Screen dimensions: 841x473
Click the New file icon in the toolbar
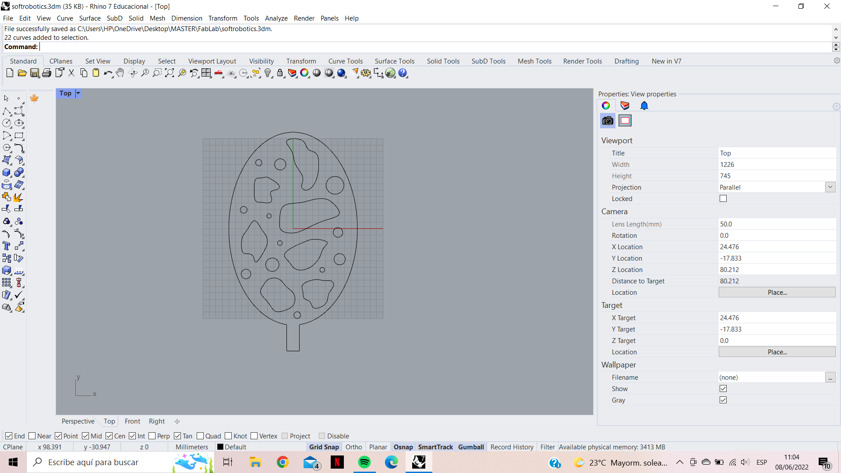point(10,73)
